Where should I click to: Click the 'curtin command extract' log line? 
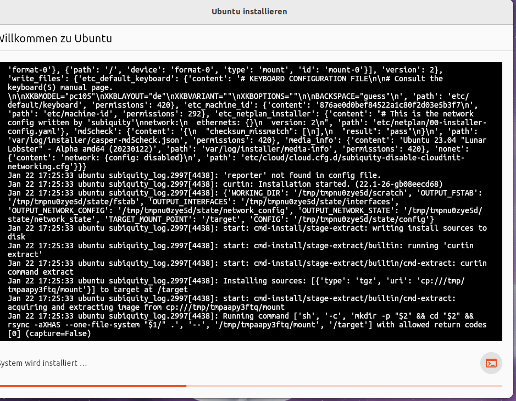coord(41,272)
